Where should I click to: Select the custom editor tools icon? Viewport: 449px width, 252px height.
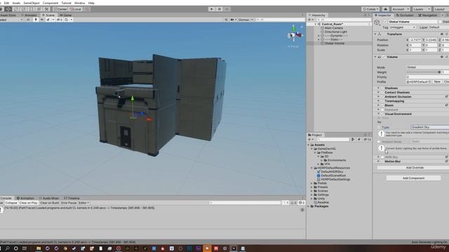pyautogui.click(x=47, y=9)
